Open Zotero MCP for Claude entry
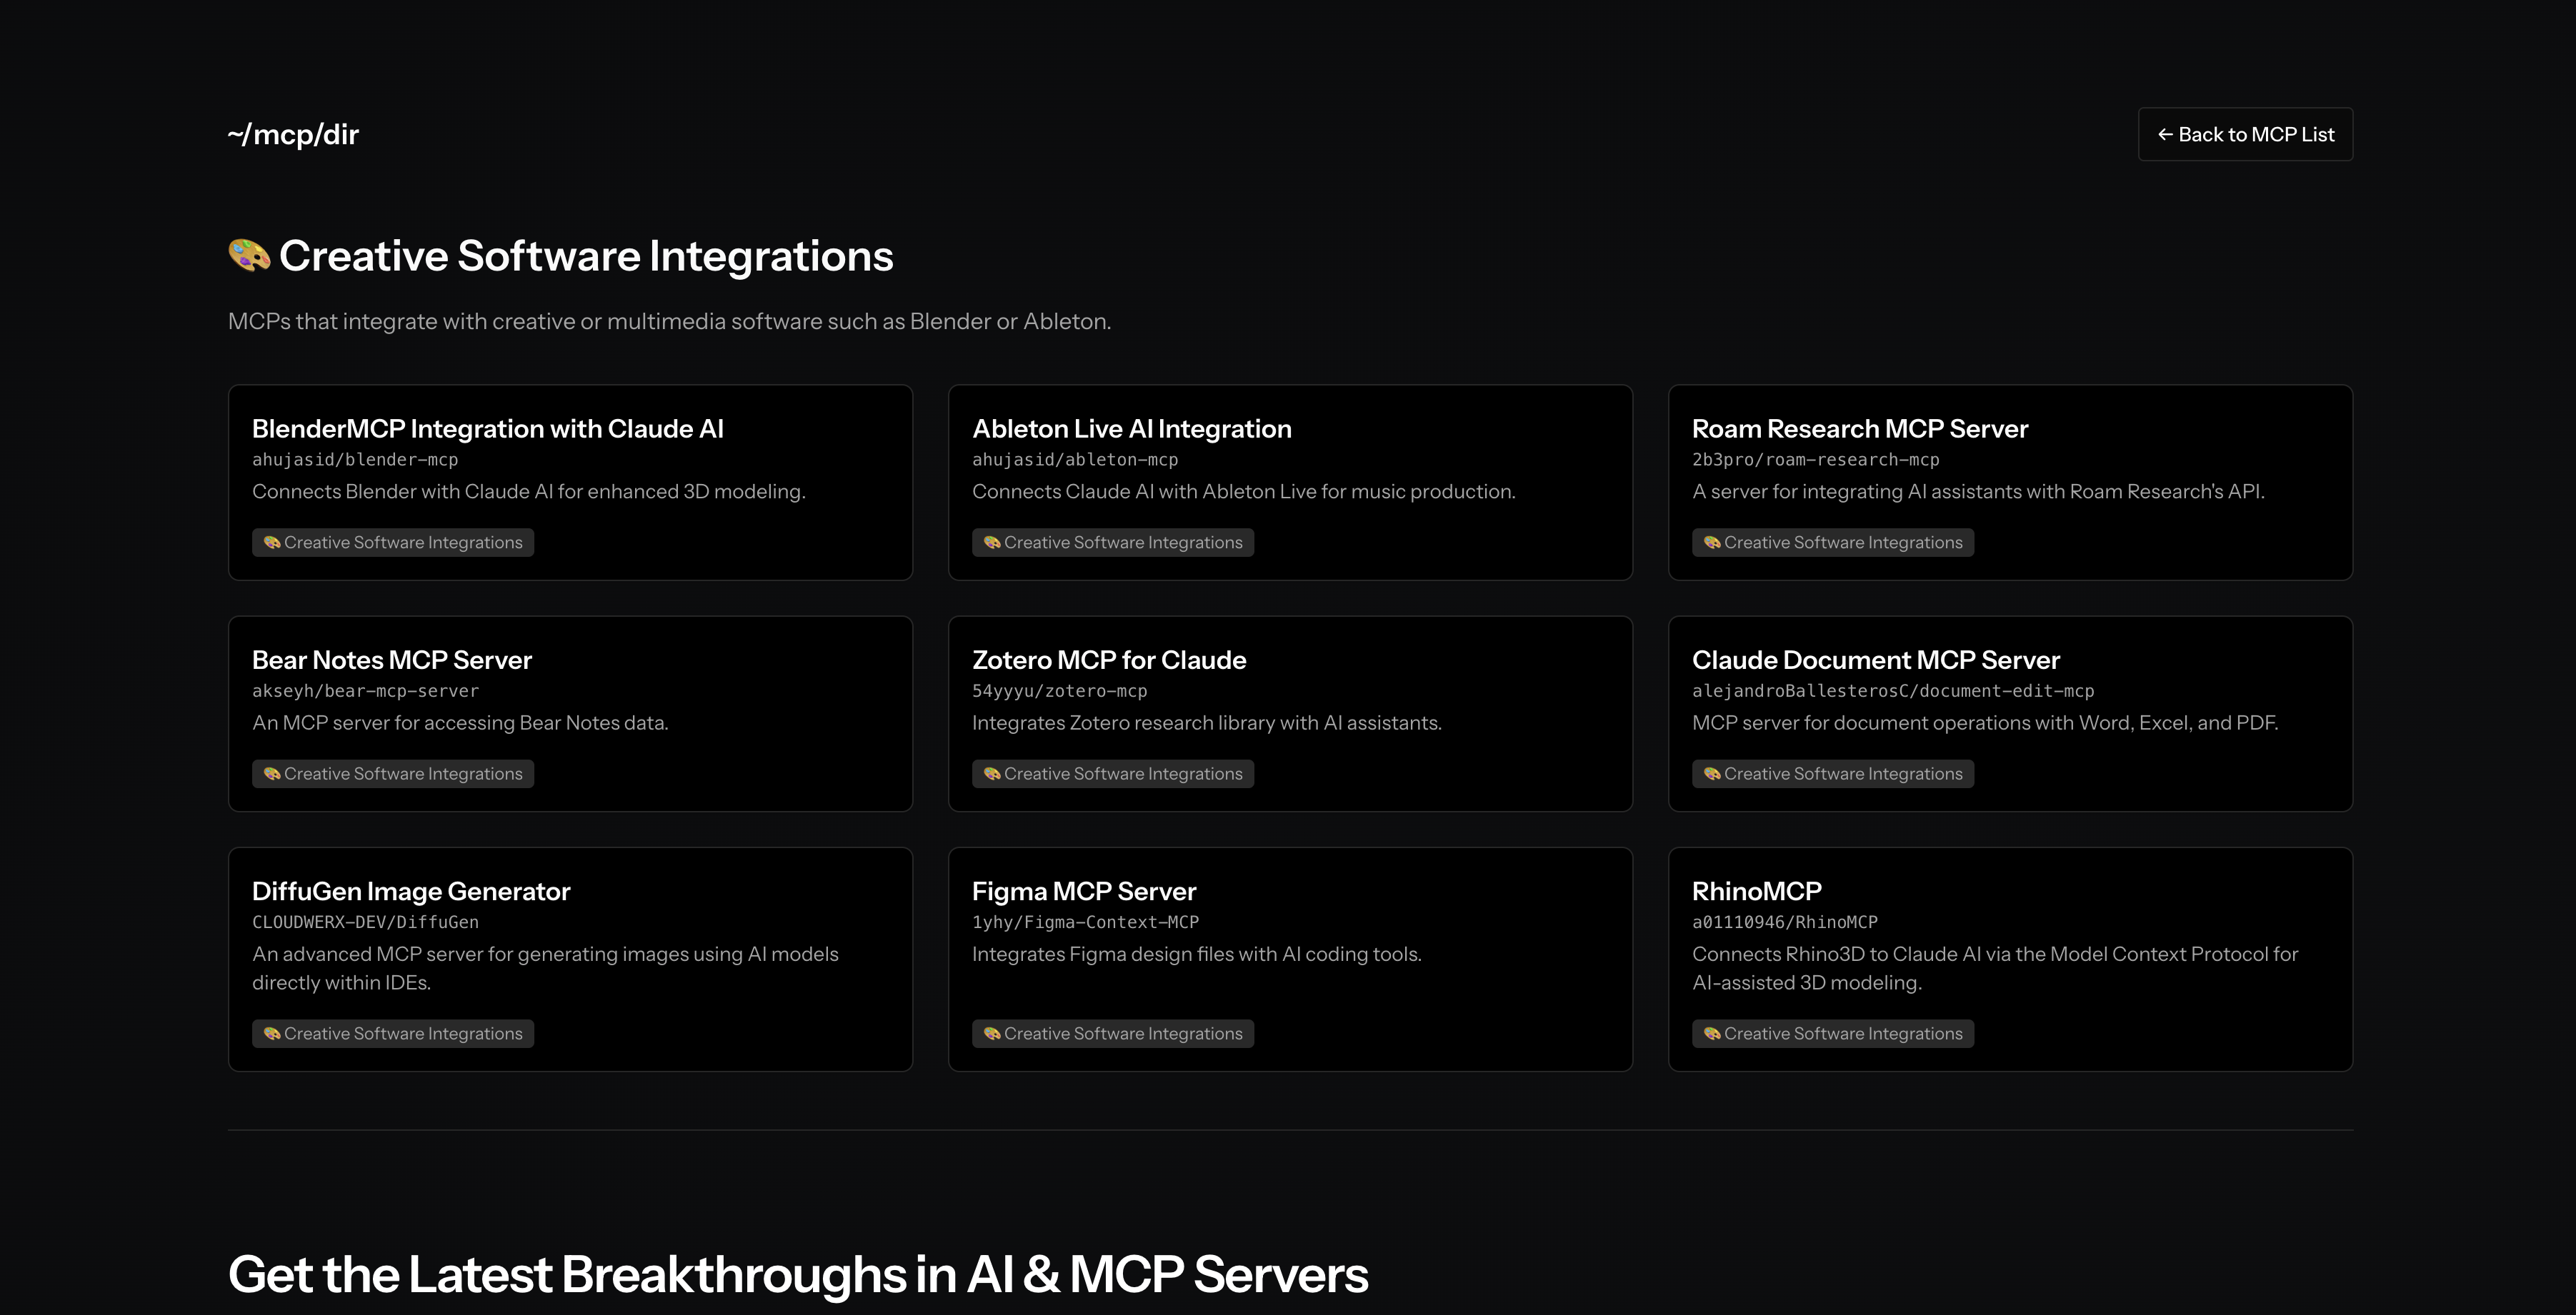This screenshot has width=2576, height=1315. [1108, 660]
